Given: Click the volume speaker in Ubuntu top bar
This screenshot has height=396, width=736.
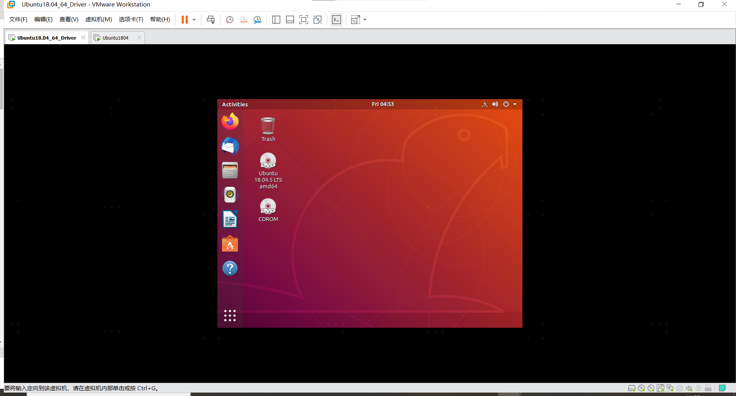Looking at the screenshot, I should coord(495,104).
